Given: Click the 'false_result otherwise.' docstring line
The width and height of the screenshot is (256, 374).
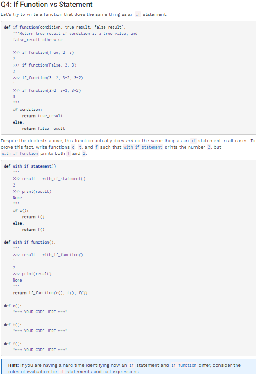Looking at the screenshot, I should tap(38, 40).
